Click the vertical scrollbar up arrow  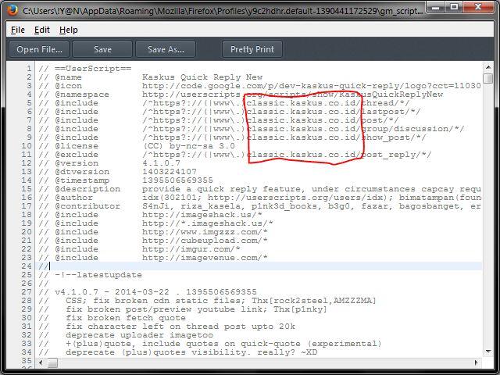pos(488,67)
